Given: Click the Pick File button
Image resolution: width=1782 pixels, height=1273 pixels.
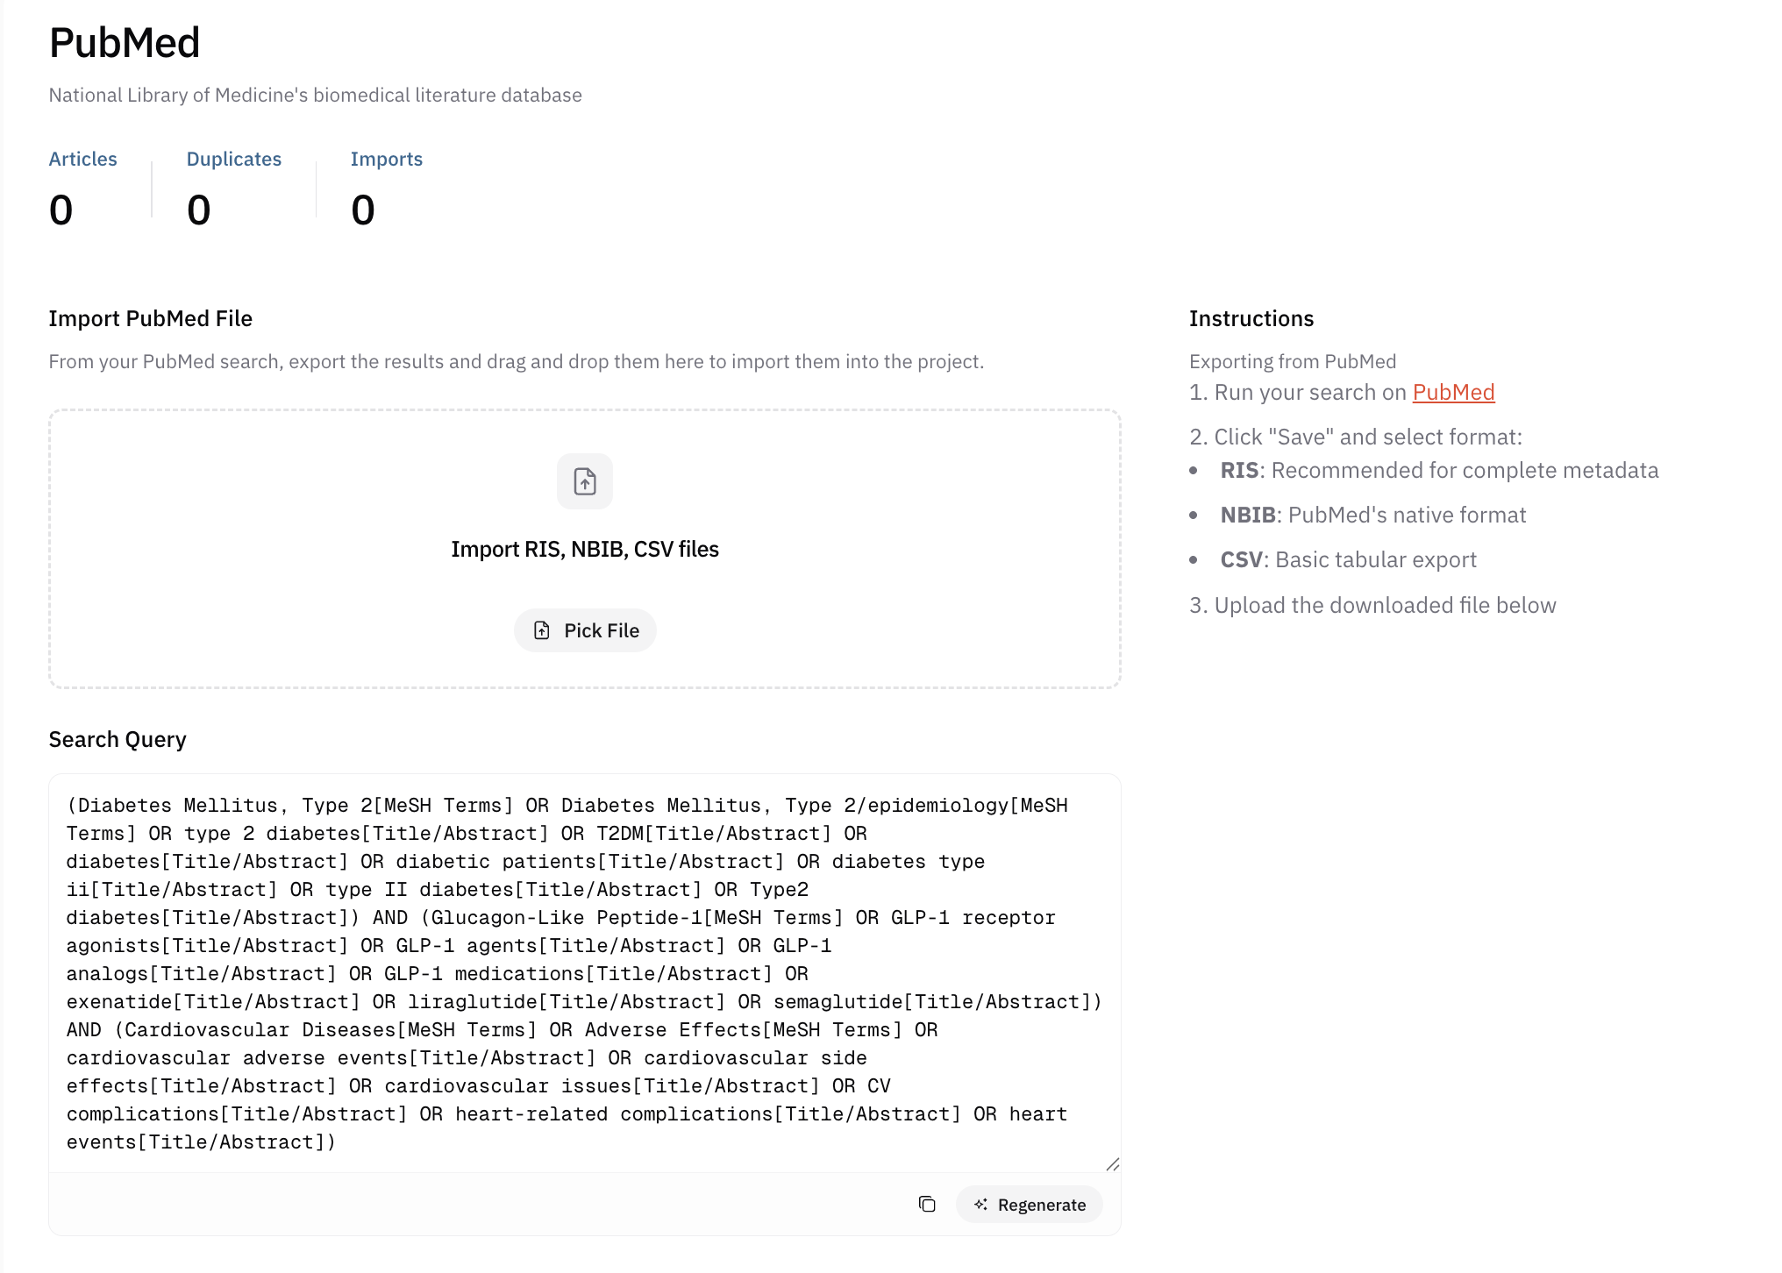Looking at the screenshot, I should (x=585, y=630).
